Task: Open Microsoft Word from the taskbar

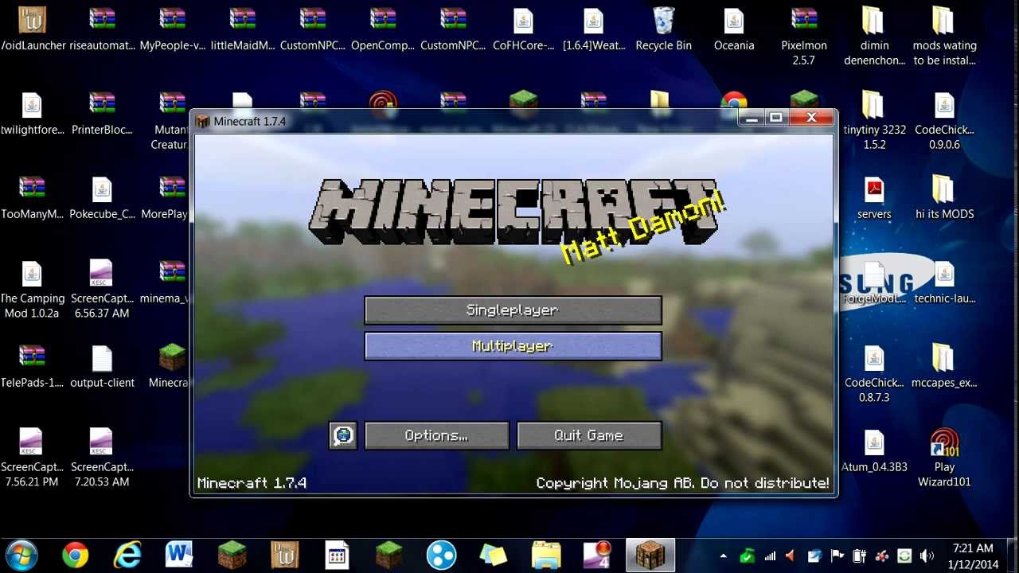Action: coord(179,555)
